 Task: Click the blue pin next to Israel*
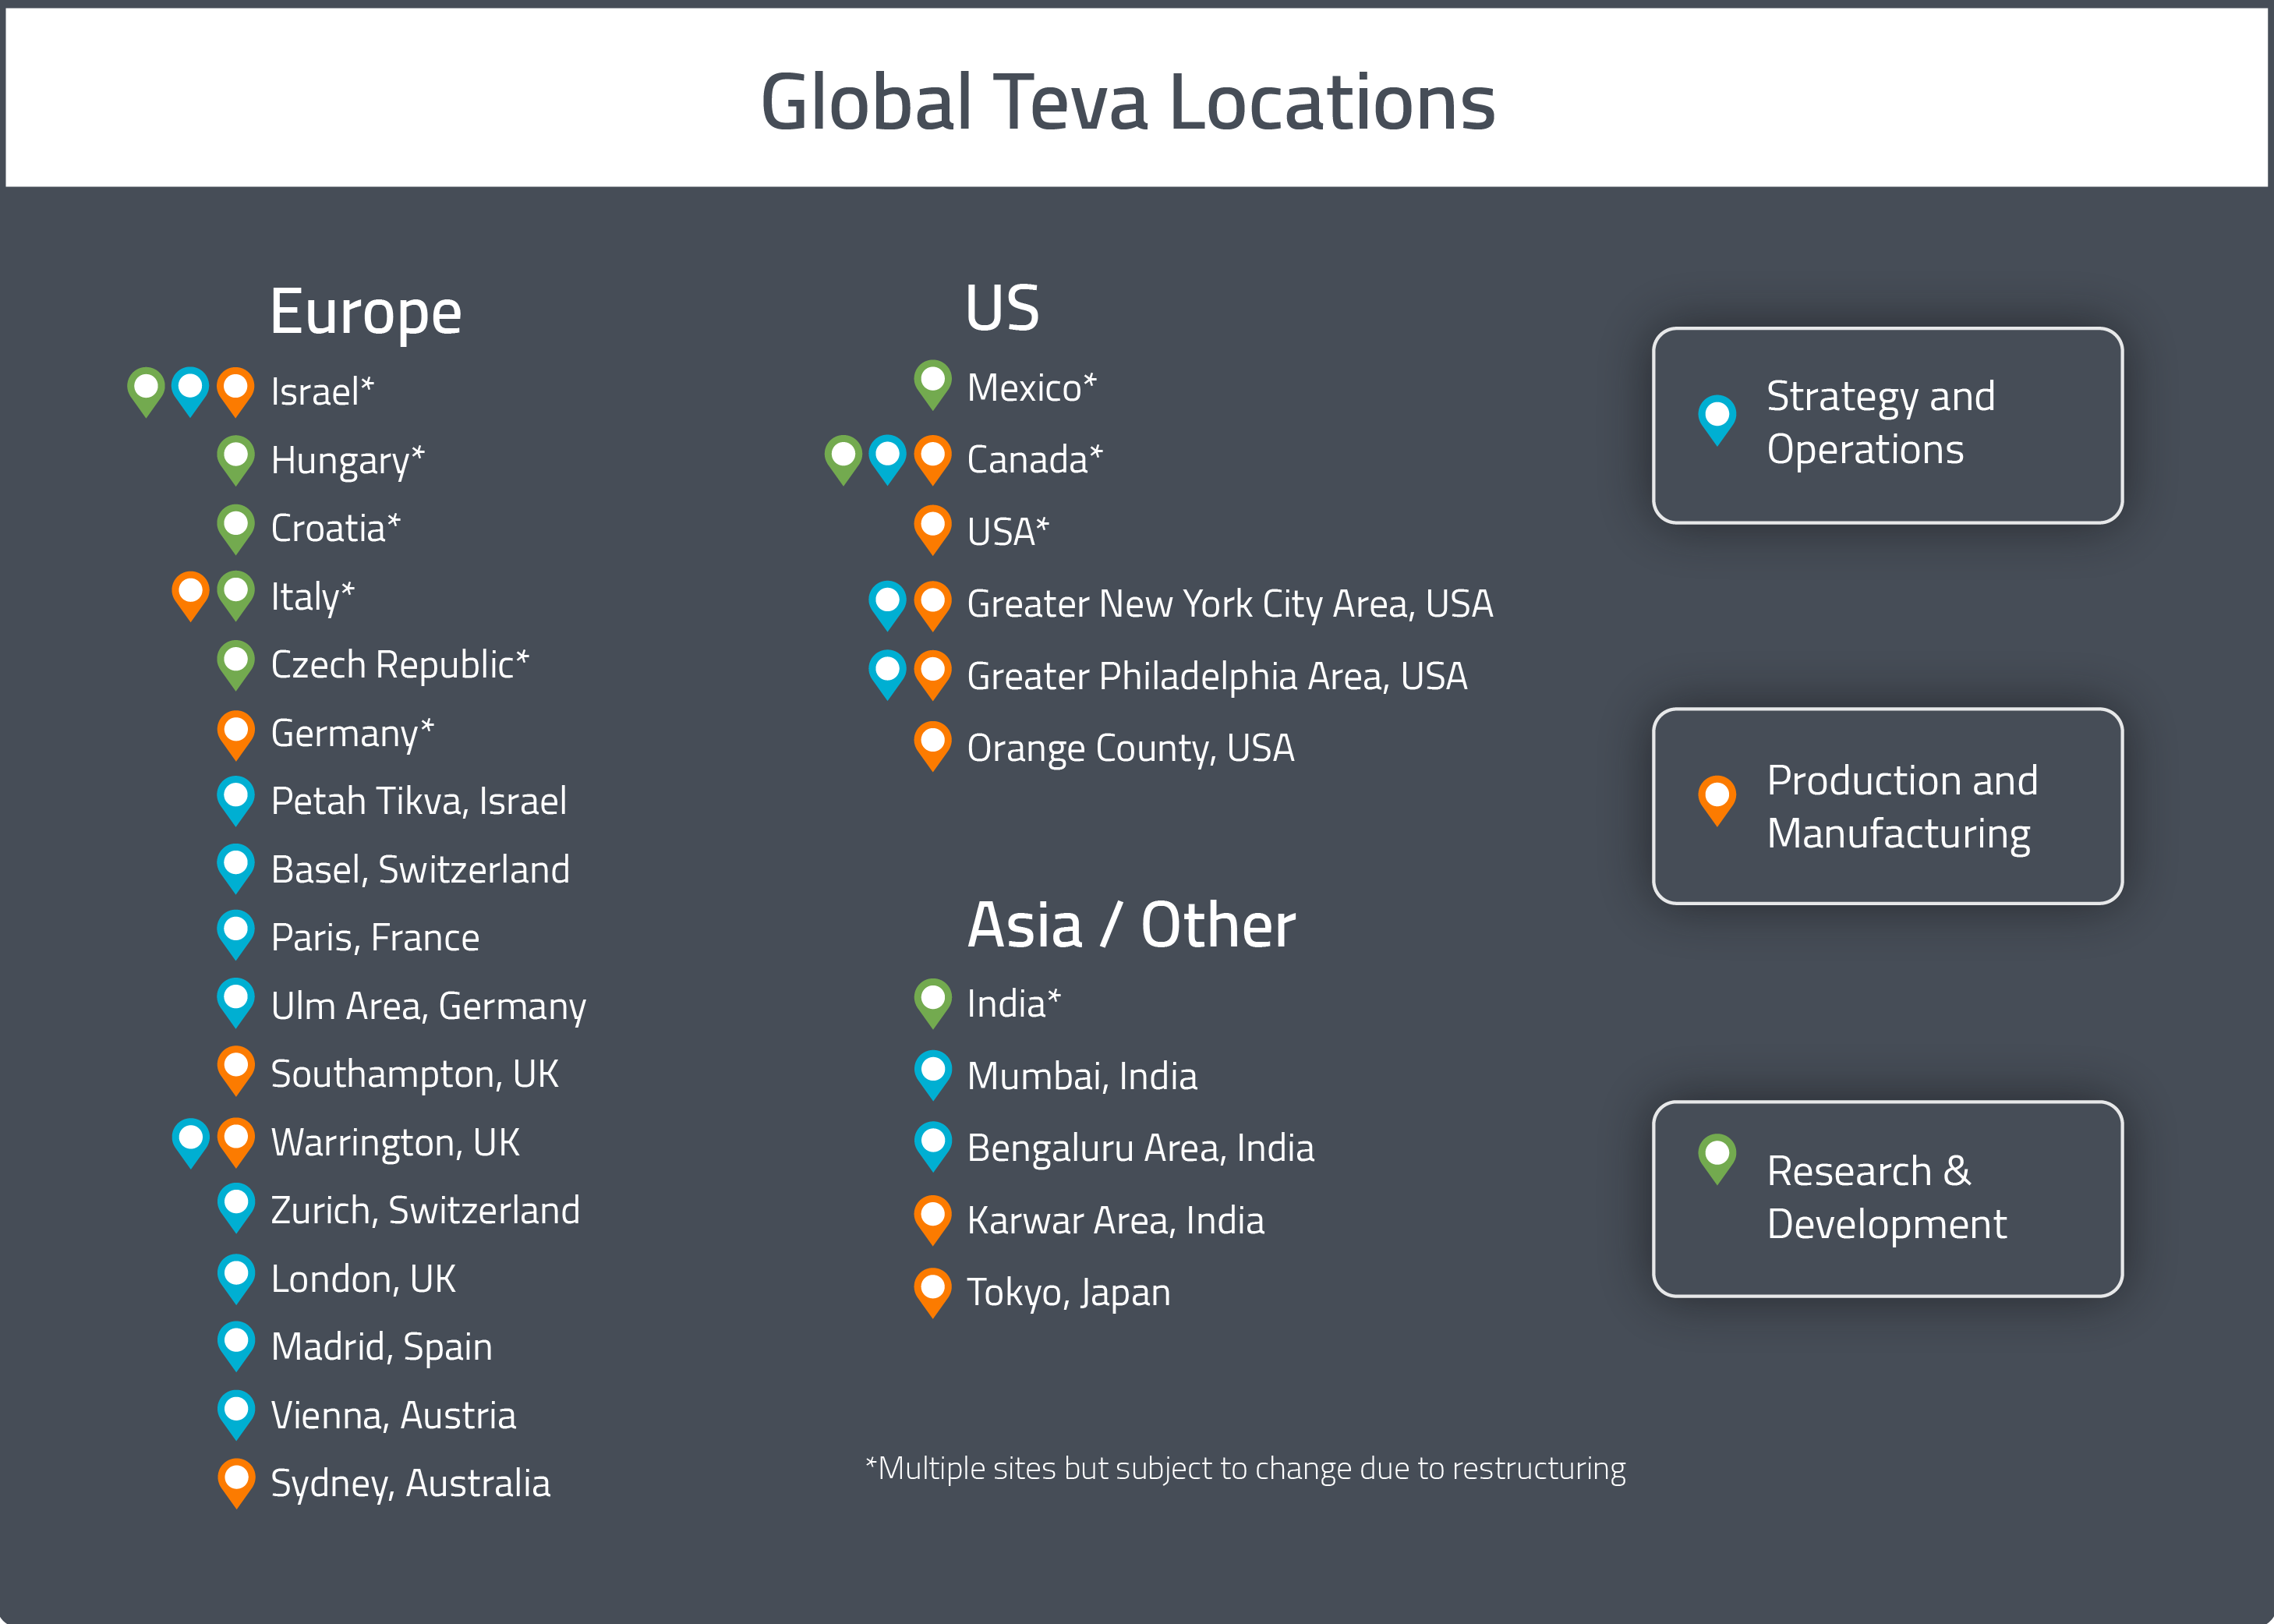(190, 392)
